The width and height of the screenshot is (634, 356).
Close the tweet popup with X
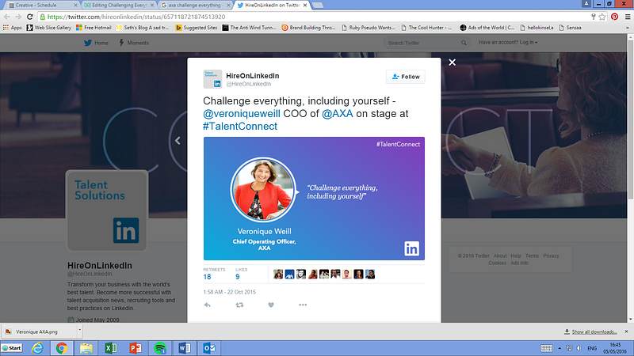[452, 62]
